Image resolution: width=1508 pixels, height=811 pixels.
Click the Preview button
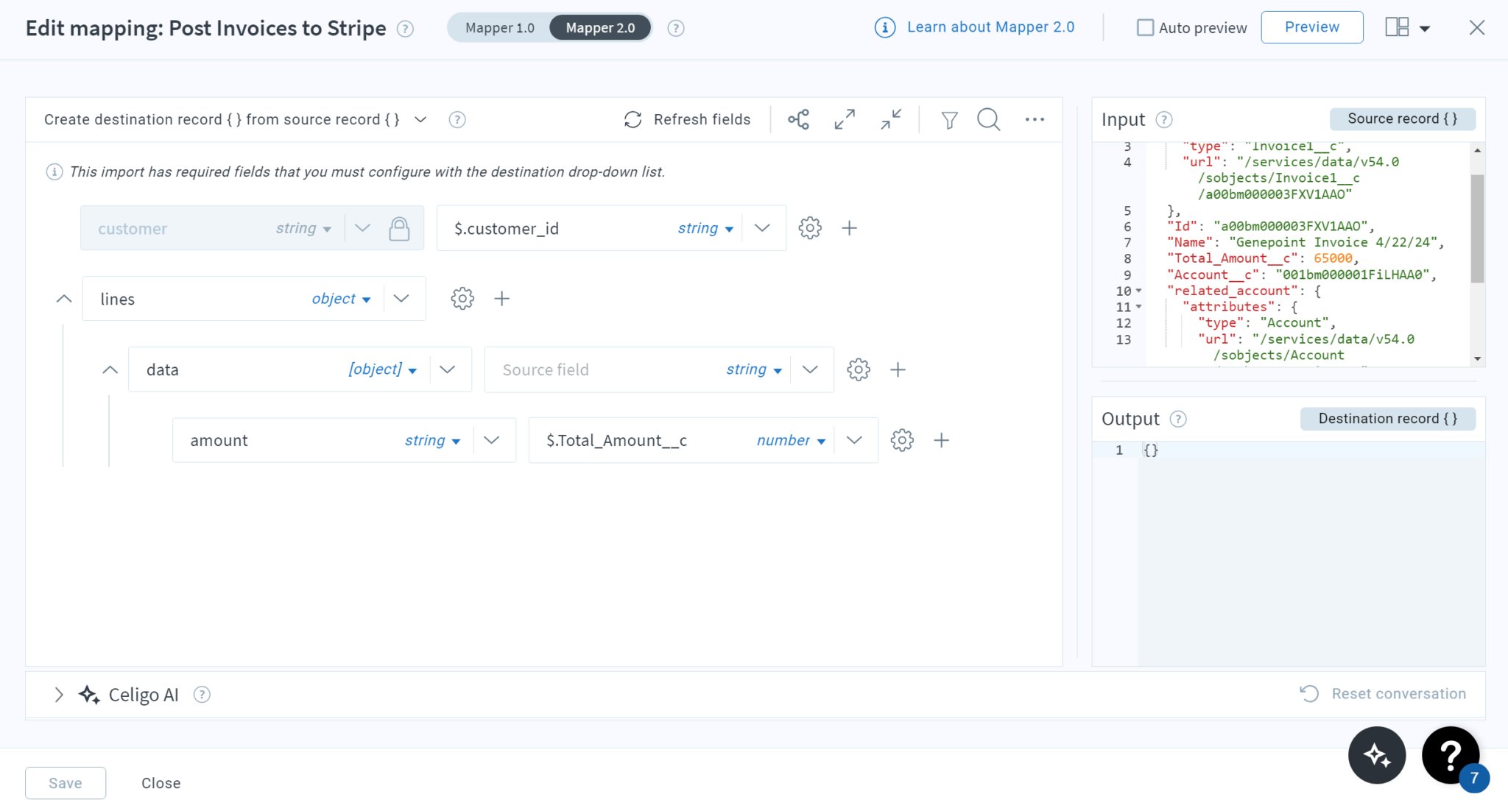pyautogui.click(x=1312, y=27)
